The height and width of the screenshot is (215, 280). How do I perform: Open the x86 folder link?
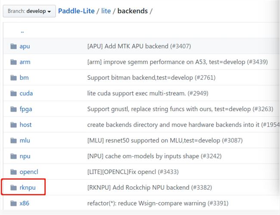tap(24, 203)
